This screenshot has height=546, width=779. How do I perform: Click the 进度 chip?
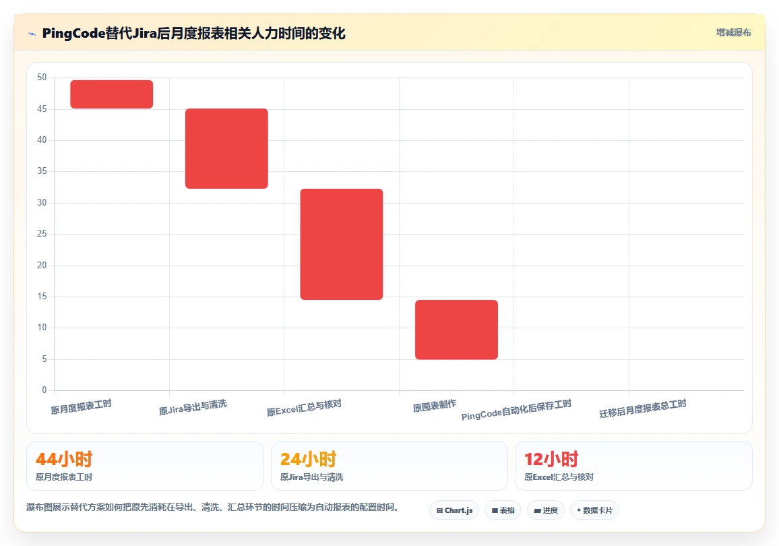(x=545, y=510)
